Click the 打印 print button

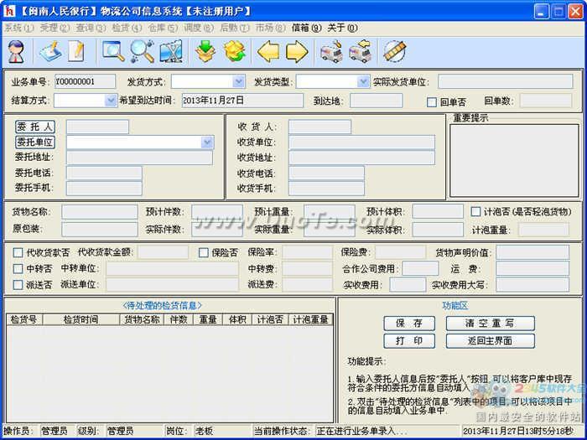point(409,341)
